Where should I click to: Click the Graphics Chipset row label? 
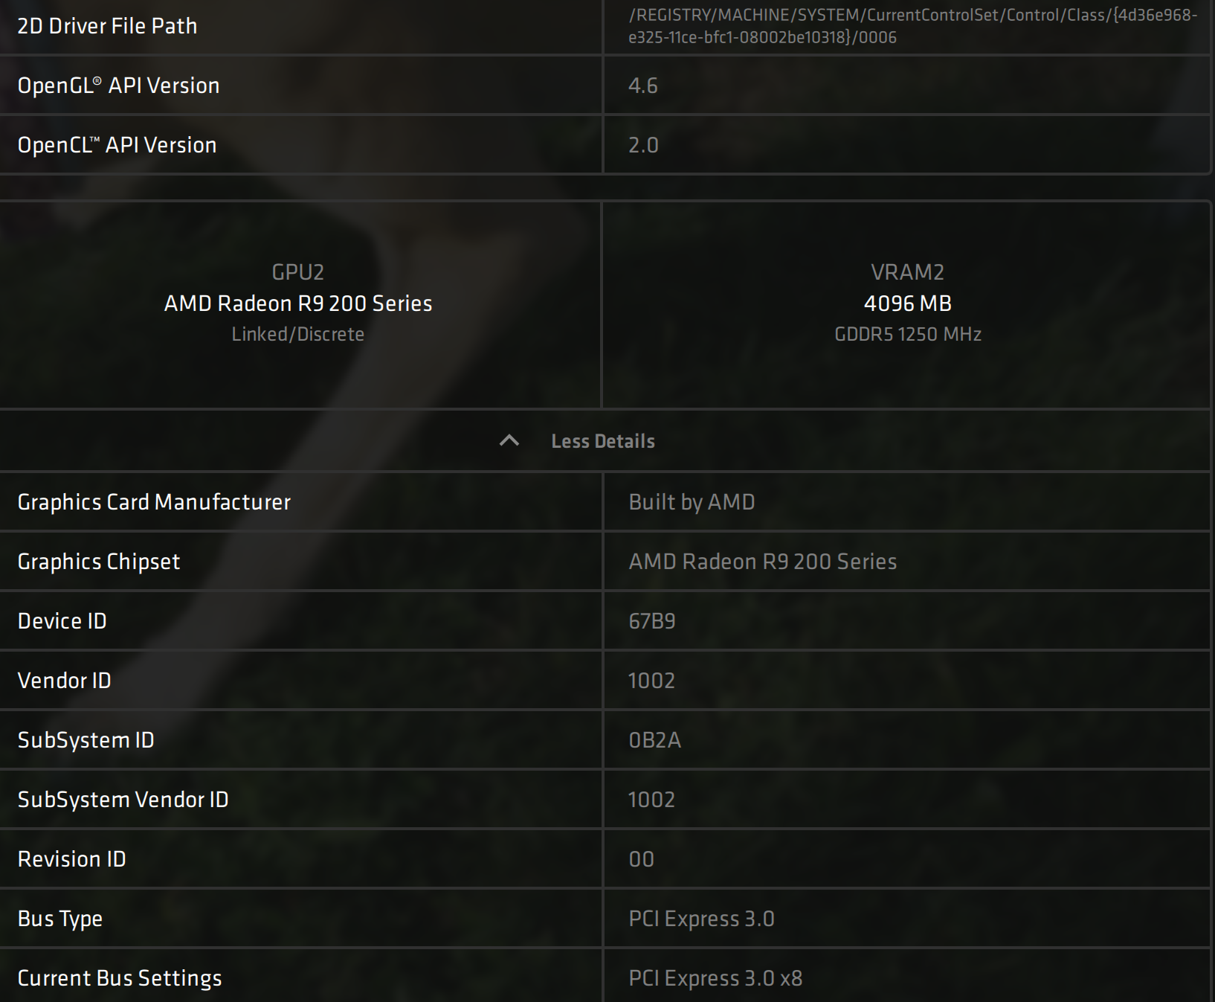coord(99,562)
